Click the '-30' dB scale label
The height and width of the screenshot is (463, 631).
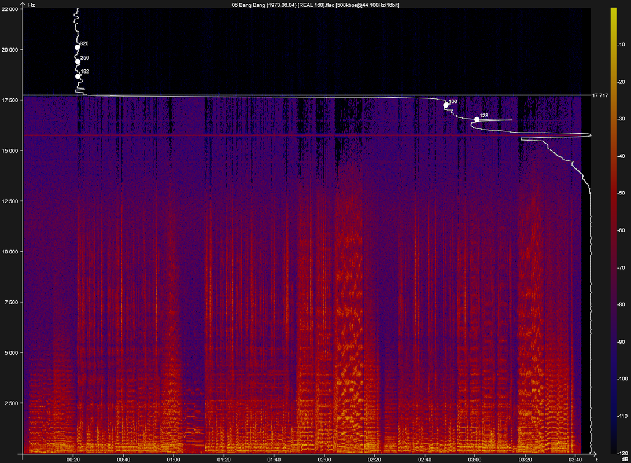tap(621, 119)
